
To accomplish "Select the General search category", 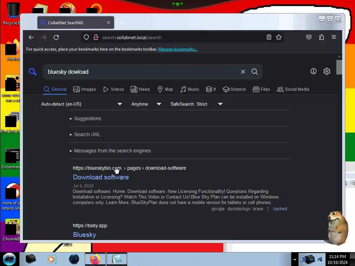I will (x=55, y=89).
